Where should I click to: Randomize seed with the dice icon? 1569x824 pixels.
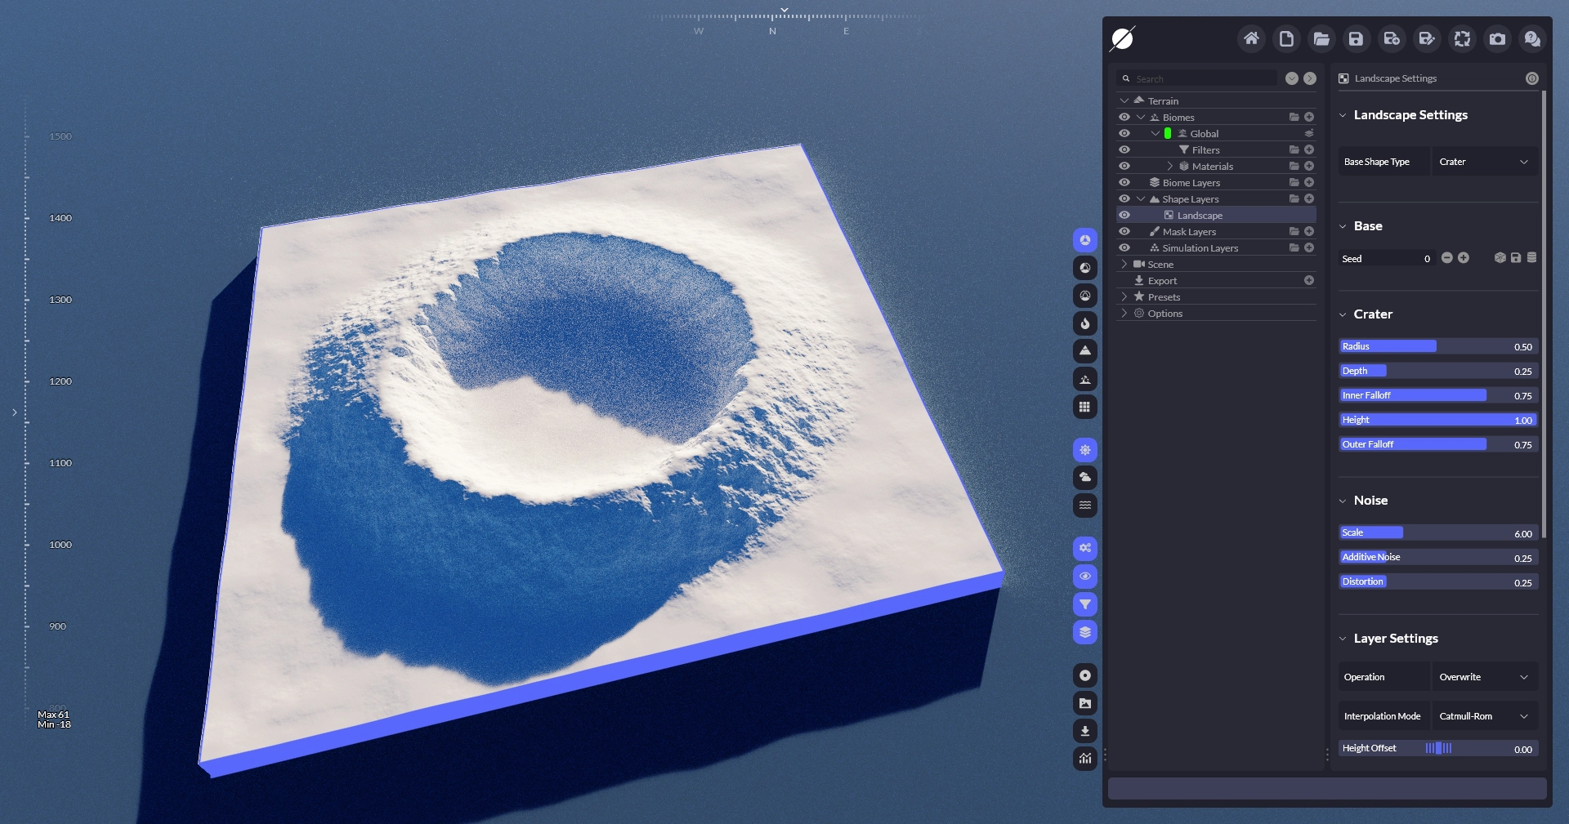pos(1500,258)
